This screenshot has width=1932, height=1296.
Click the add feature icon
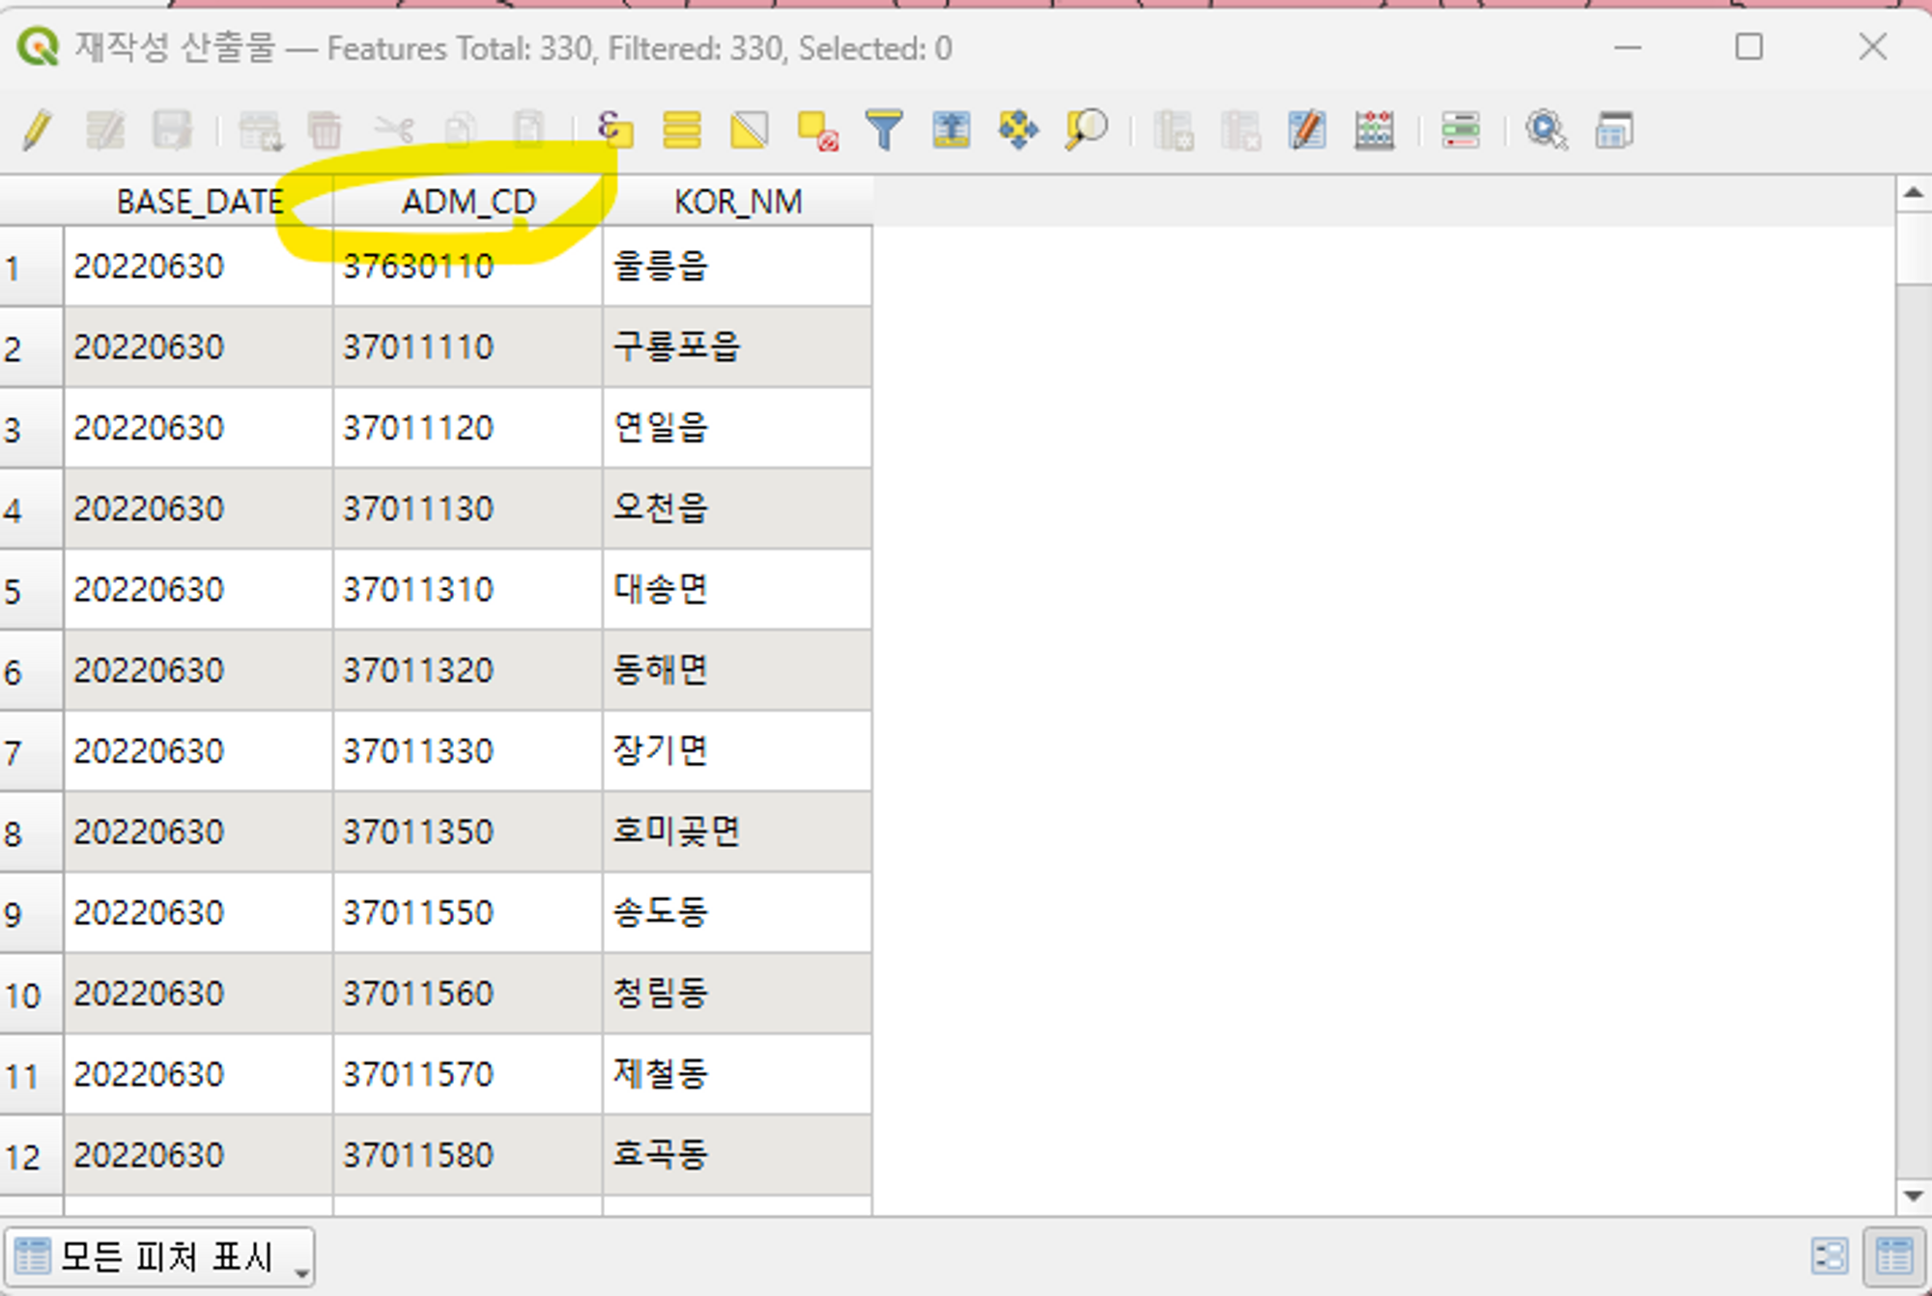260,129
